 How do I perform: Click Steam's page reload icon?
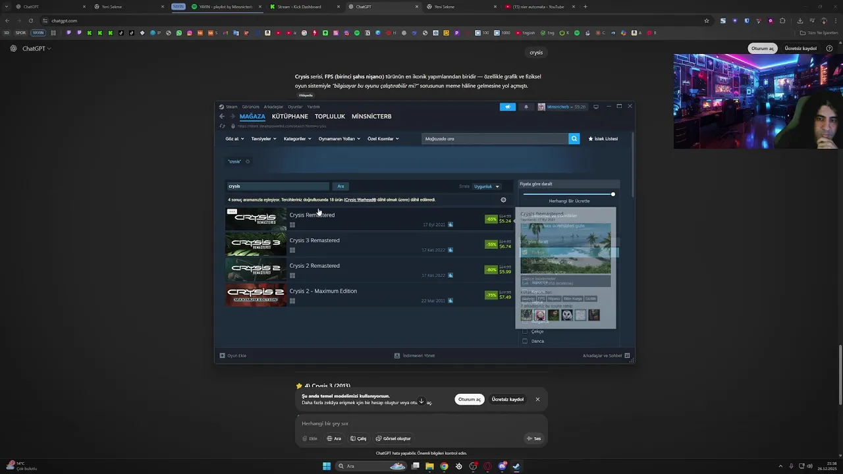tap(223, 126)
